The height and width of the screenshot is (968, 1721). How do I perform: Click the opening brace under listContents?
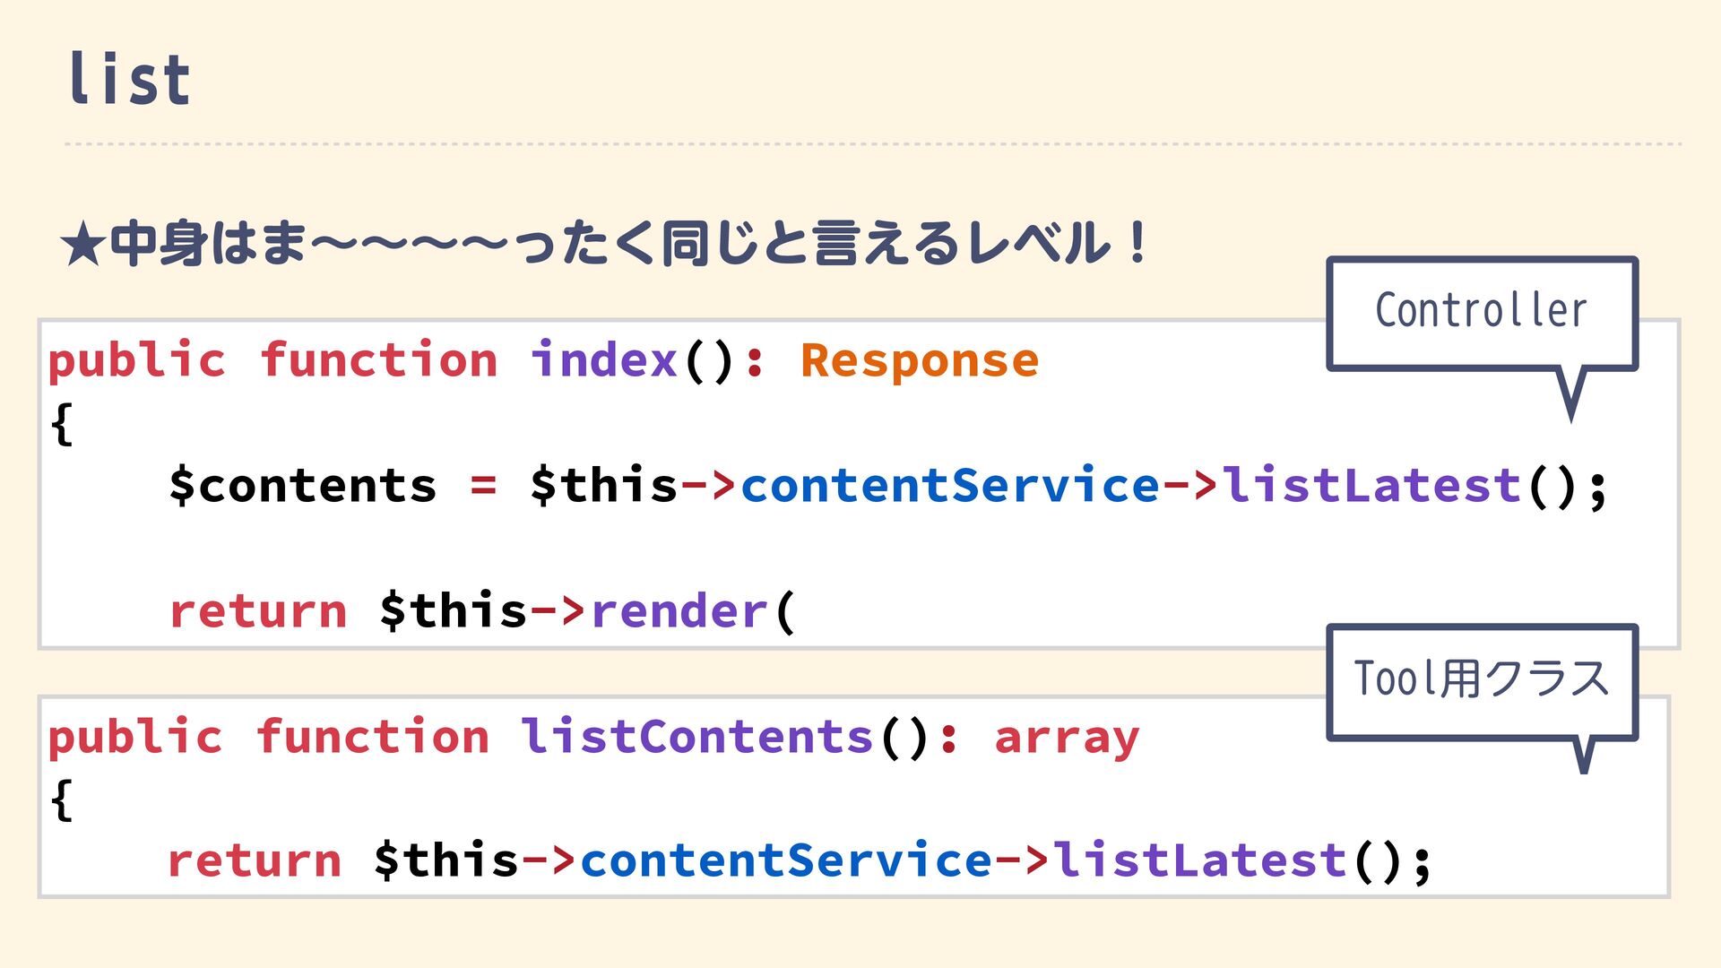pos(61,799)
